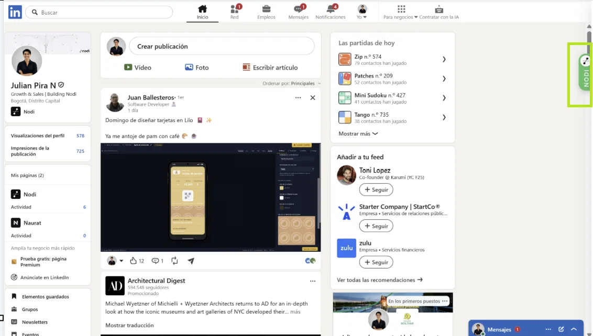Open the Empleos jobs tab
Image resolution: width=593 pixels, height=336 pixels.
[266, 12]
